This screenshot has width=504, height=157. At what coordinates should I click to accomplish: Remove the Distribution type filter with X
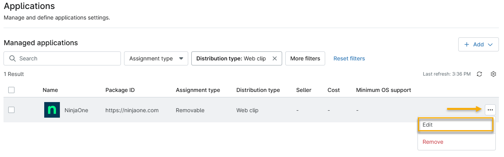pyautogui.click(x=275, y=58)
